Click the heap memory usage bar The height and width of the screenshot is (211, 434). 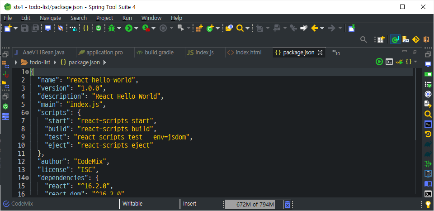[x=255, y=205]
